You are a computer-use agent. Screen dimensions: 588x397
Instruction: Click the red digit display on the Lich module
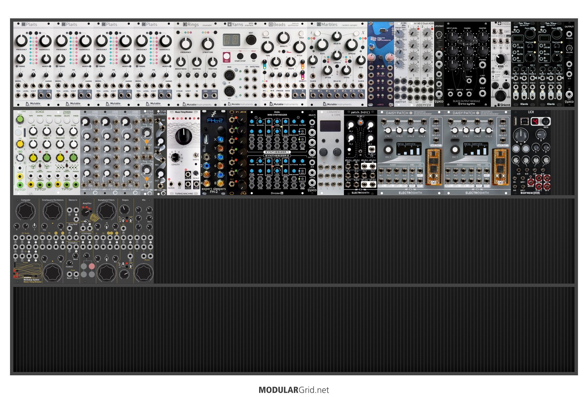535,121
